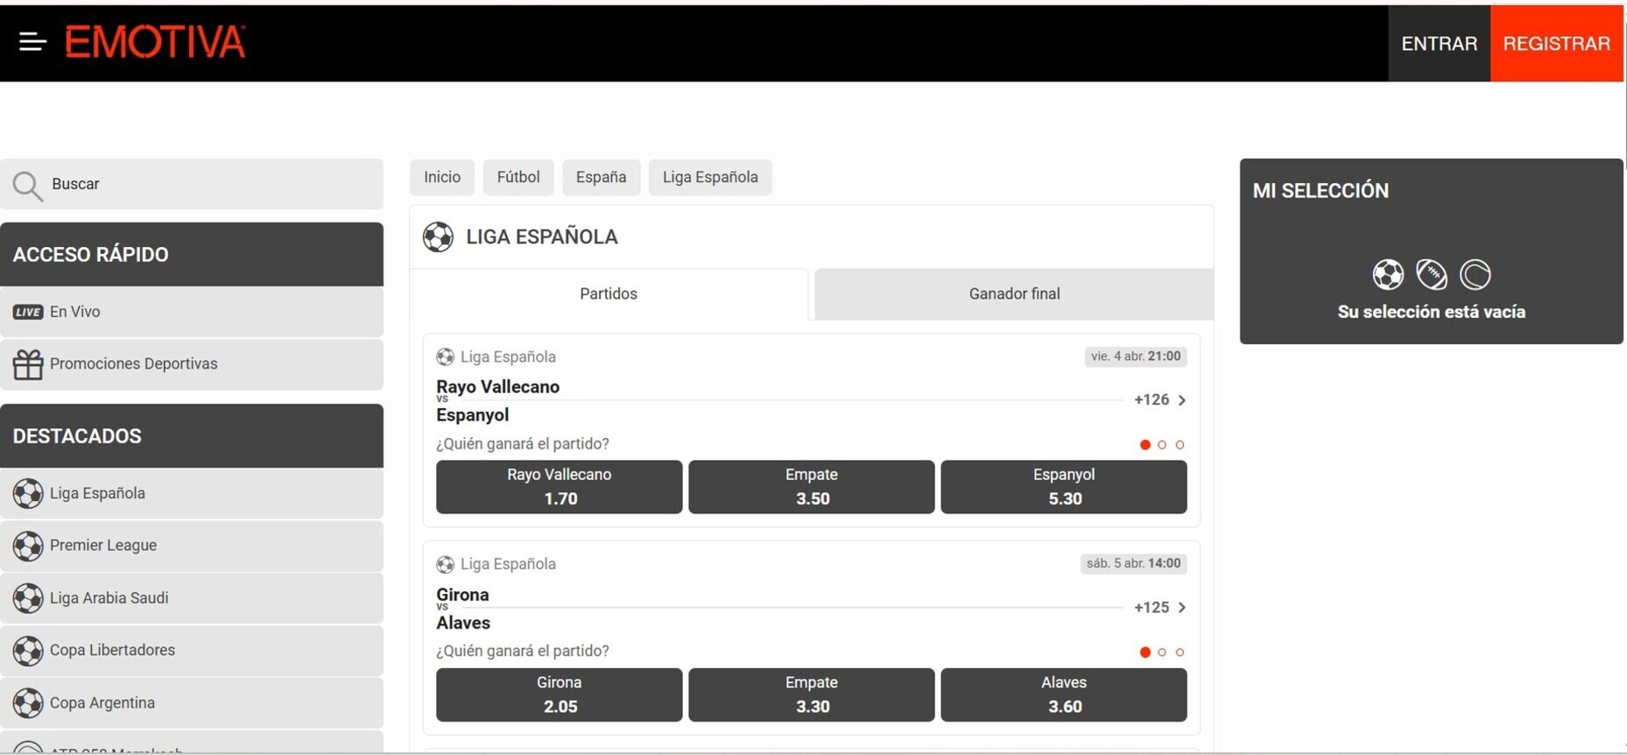Image resolution: width=1627 pixels, height=755 pixels.
Task: Click the soccer ball icon in Mi Selección
Action: (x=1388, y=275)
